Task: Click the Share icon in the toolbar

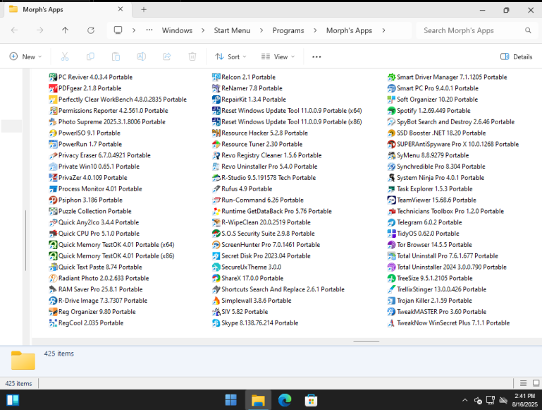Action: [167, 56]
